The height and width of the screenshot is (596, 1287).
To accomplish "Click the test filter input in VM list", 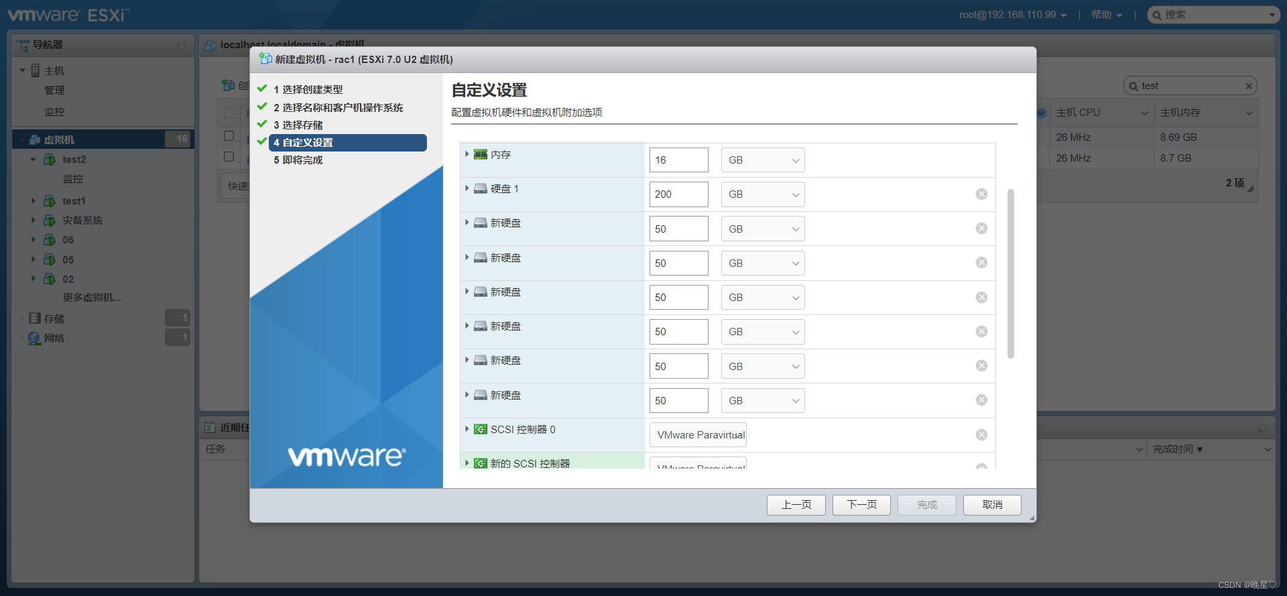I will [1190, 86].
